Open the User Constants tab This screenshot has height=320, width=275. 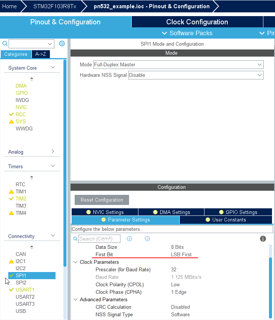226,220
